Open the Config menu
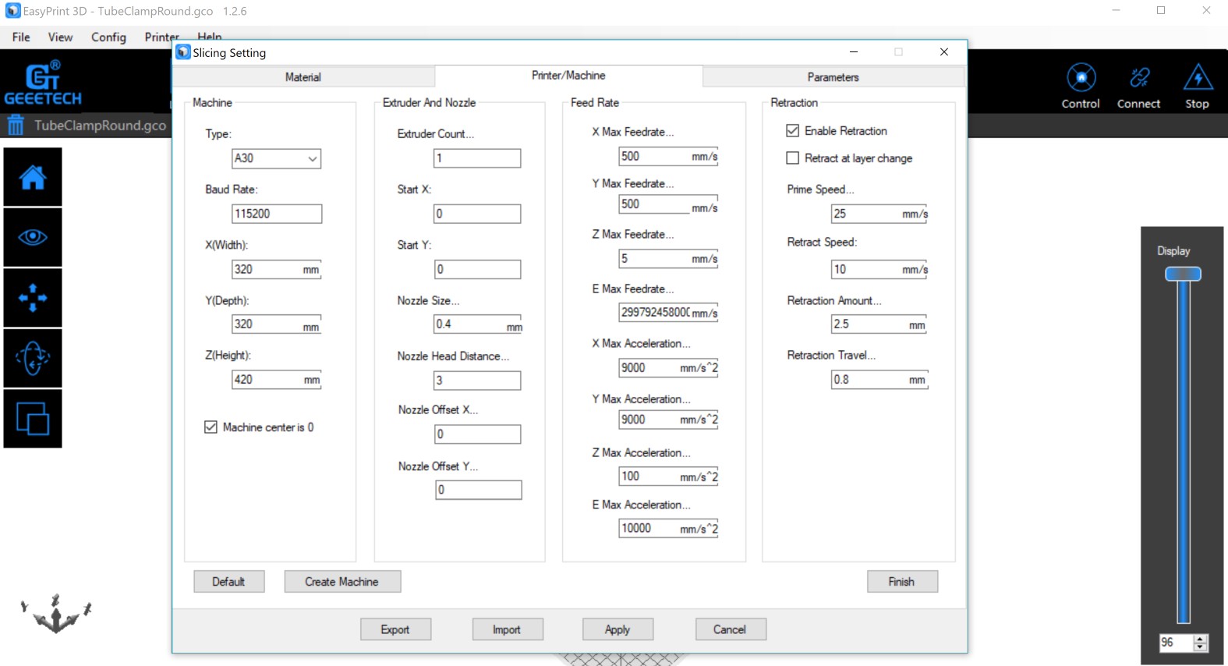Viewport: 1228px width, 666px height. (x=108, y=37)
